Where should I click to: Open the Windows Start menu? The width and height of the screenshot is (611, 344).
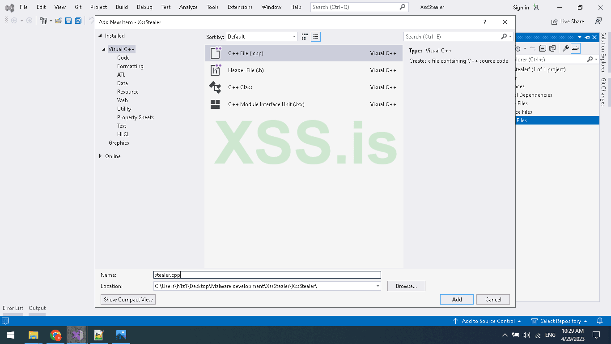pyautogui.click(x=11, y=335)
